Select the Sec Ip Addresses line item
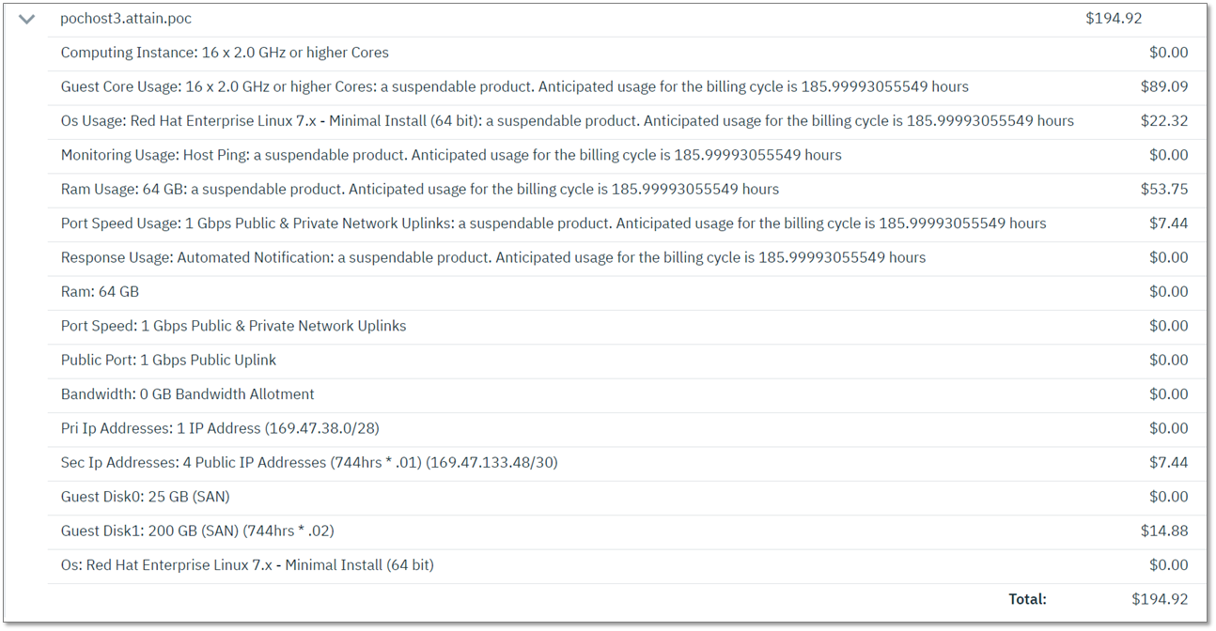This screenshot has width=1216, height=631. pos(308,463)
